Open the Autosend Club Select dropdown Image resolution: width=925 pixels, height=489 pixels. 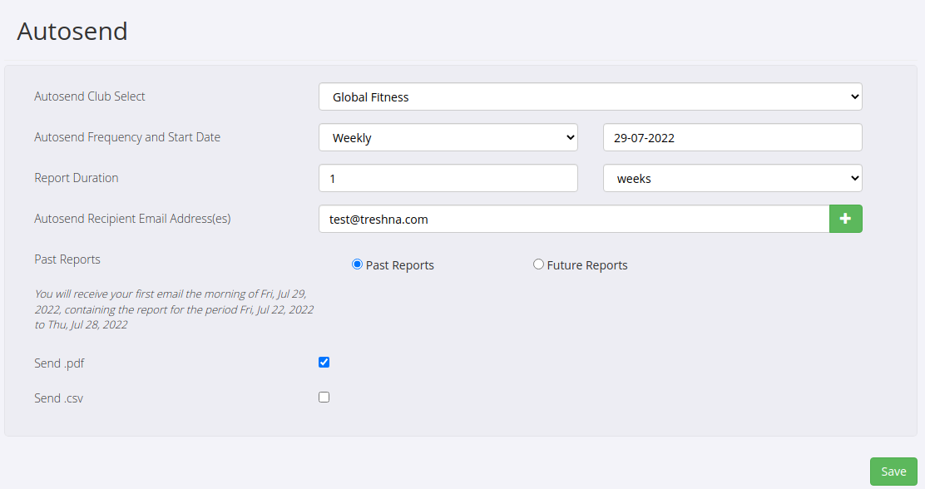coord(591,96)
